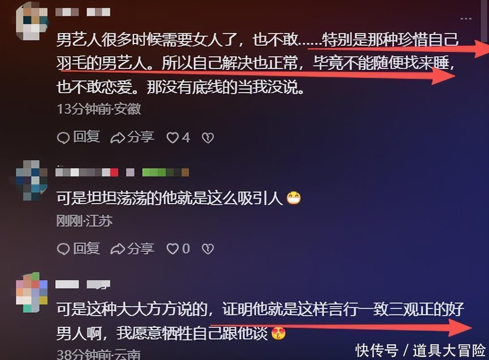The width and height of the screenshot is (489, 360).
Task: Click the reply bubble icon under the Jiangsu comment
Action: 63,249
